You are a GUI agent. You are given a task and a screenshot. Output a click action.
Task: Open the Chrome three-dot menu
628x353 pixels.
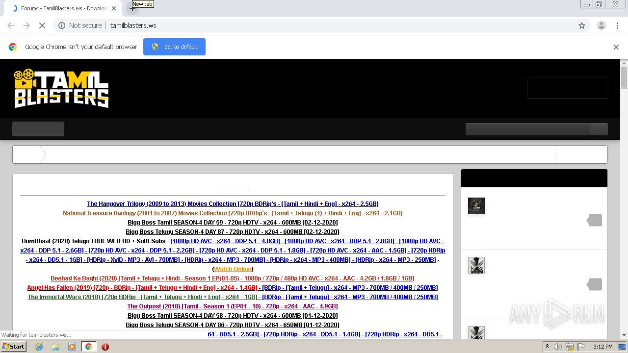point(617,25)
